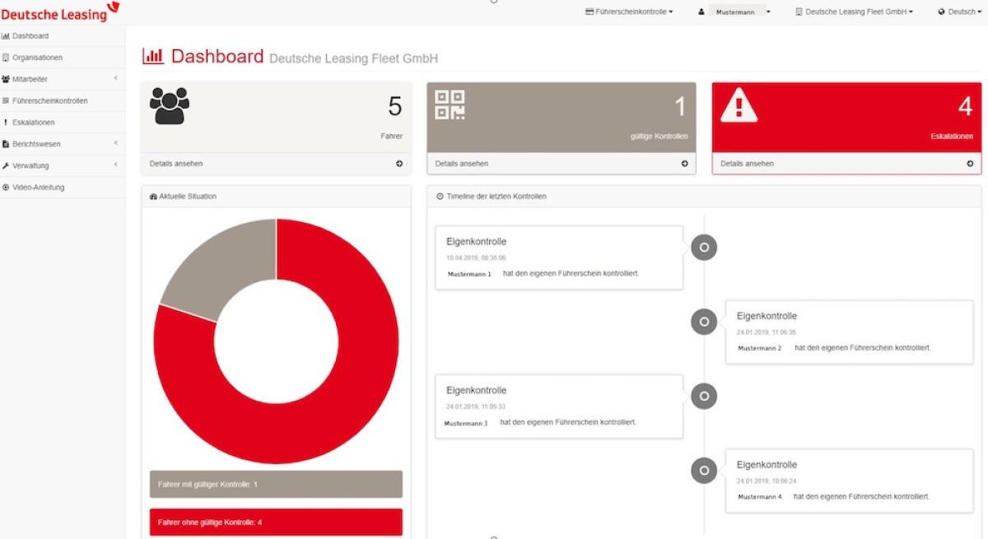Open the Deutsch language dropdown
The width and height of the screenshot is (988, 539).
coord(959,12)
